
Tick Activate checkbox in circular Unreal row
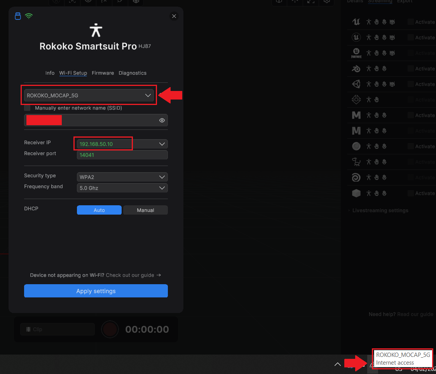411,37
